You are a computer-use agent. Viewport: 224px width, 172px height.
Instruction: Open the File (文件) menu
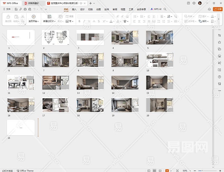tap(7, 9)
